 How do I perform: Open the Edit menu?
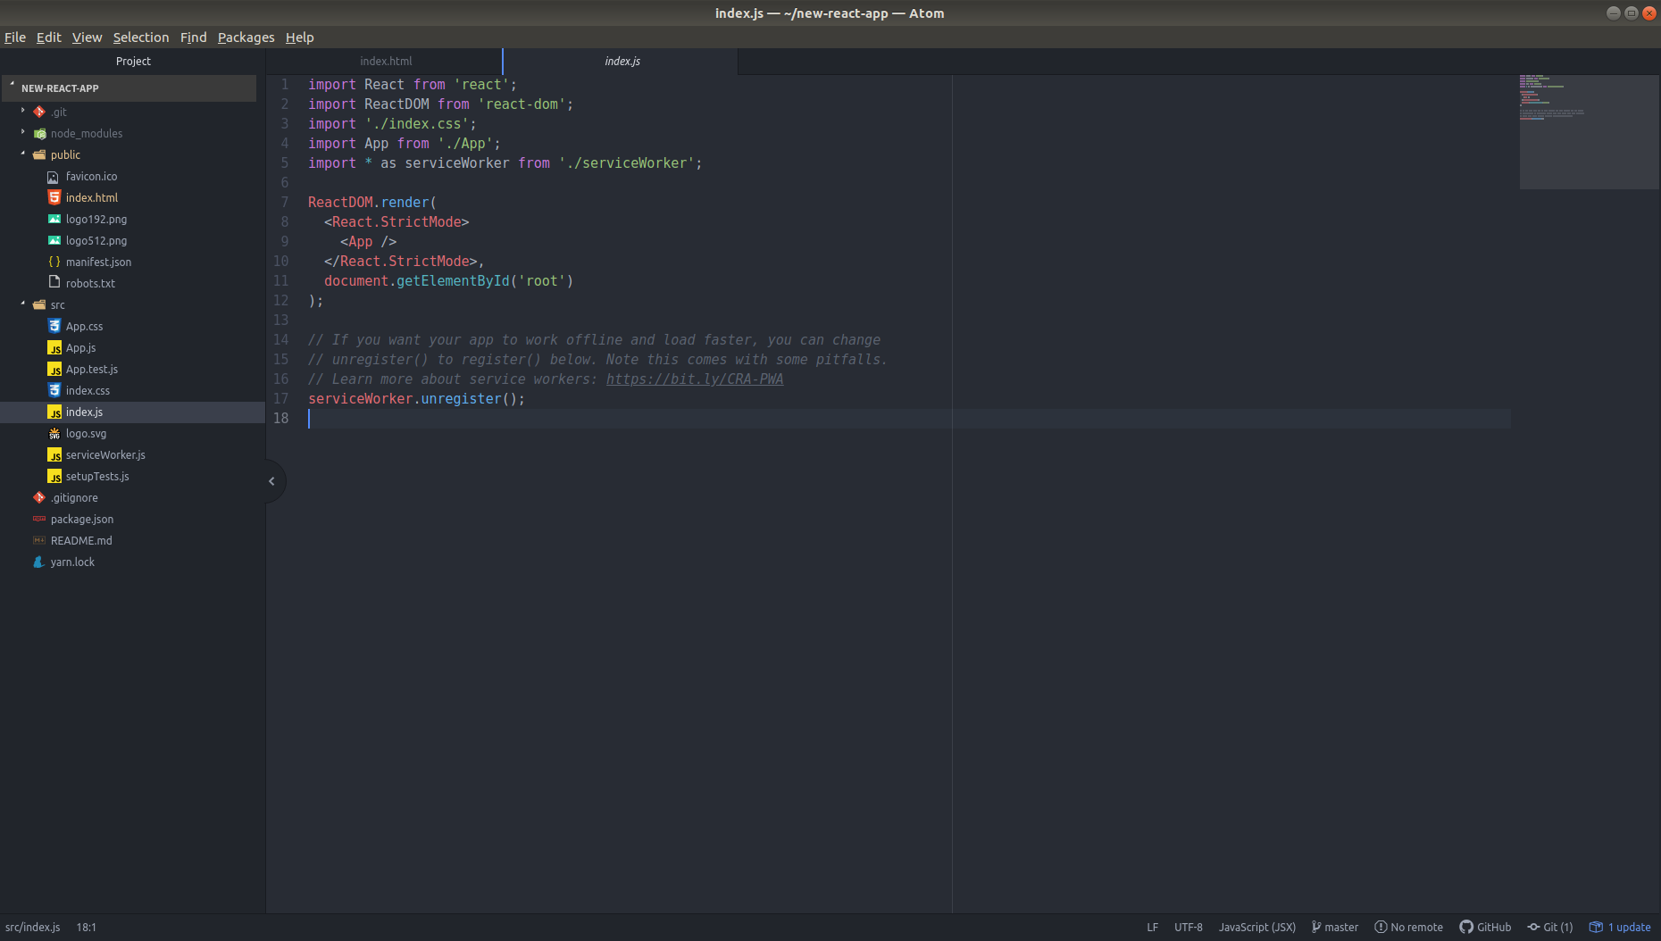coord(48,37)
